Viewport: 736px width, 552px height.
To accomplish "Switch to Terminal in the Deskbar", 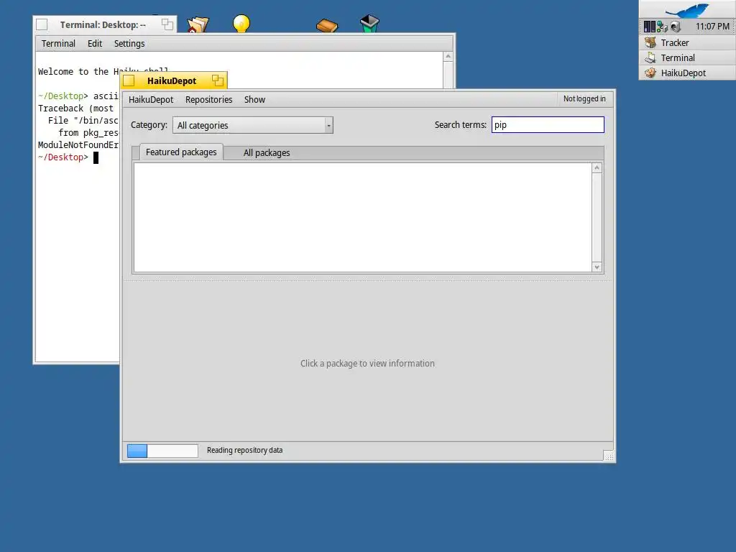I will [x=687, y=57].
